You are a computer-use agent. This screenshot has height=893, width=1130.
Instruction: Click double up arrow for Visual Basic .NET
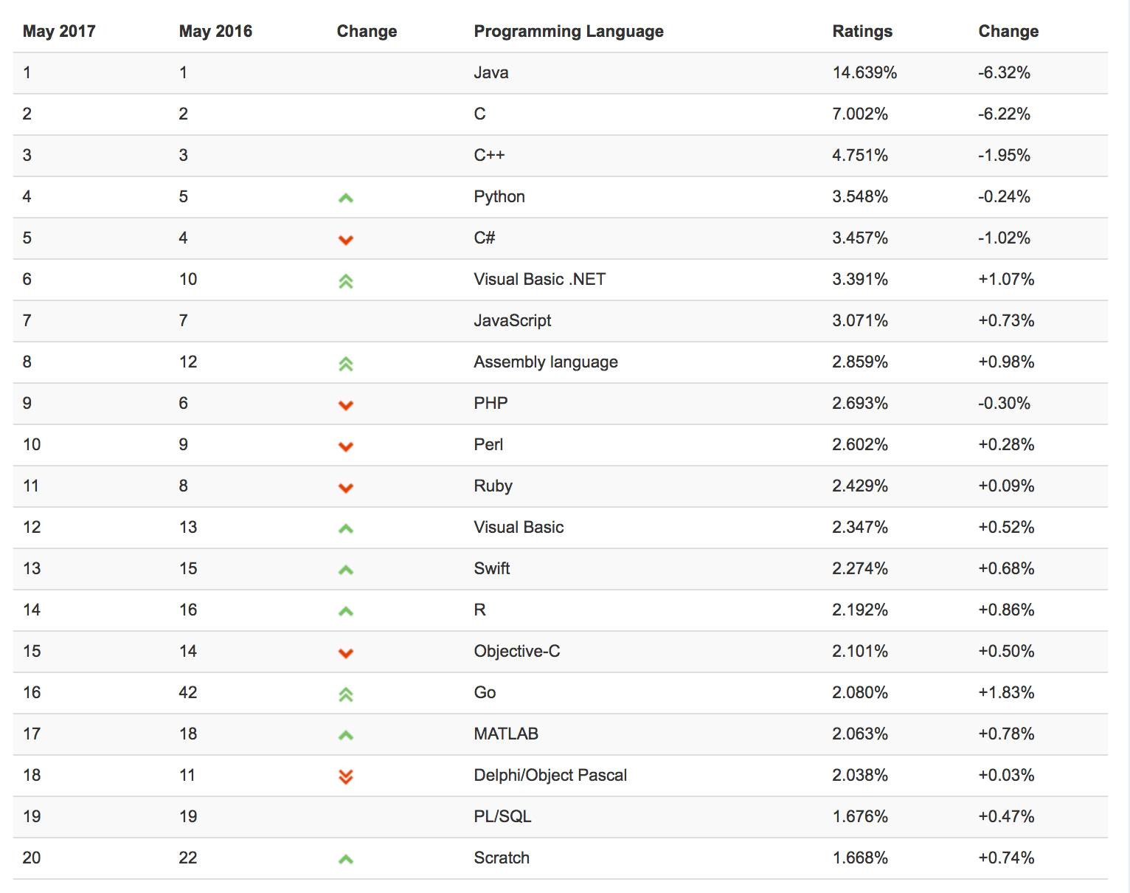pyautogui.click(x=345, y=280)
